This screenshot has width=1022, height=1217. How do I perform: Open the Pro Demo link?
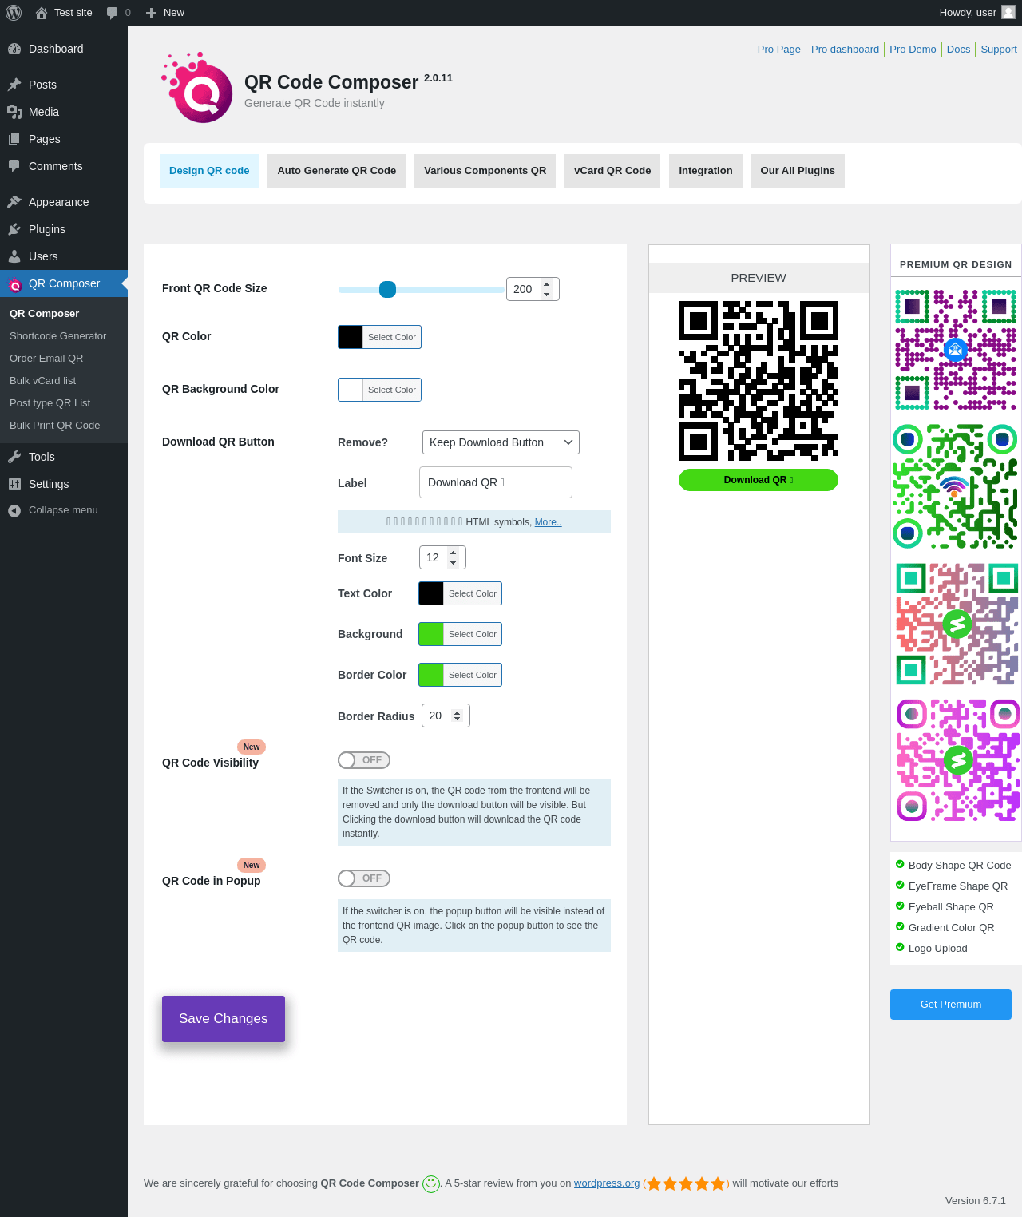tap(913, 50)
